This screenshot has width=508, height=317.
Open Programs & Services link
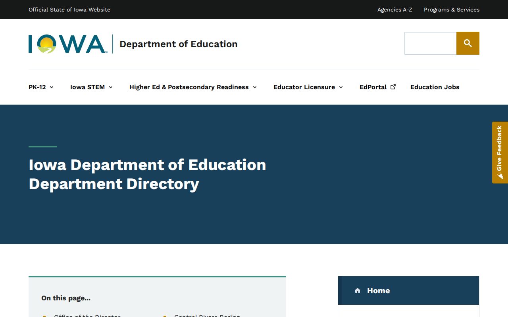(452, 10)
